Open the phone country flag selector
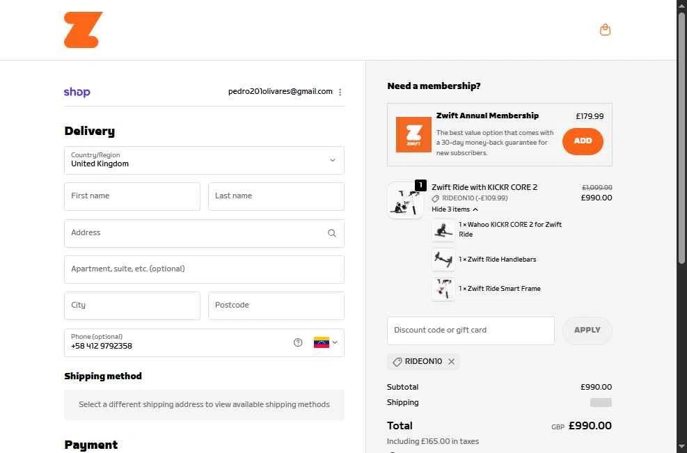This screenshot has height=453, width=687. pos(325,342)
